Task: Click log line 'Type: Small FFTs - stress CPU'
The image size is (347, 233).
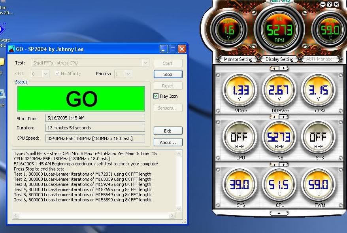Action: [85, 153]
